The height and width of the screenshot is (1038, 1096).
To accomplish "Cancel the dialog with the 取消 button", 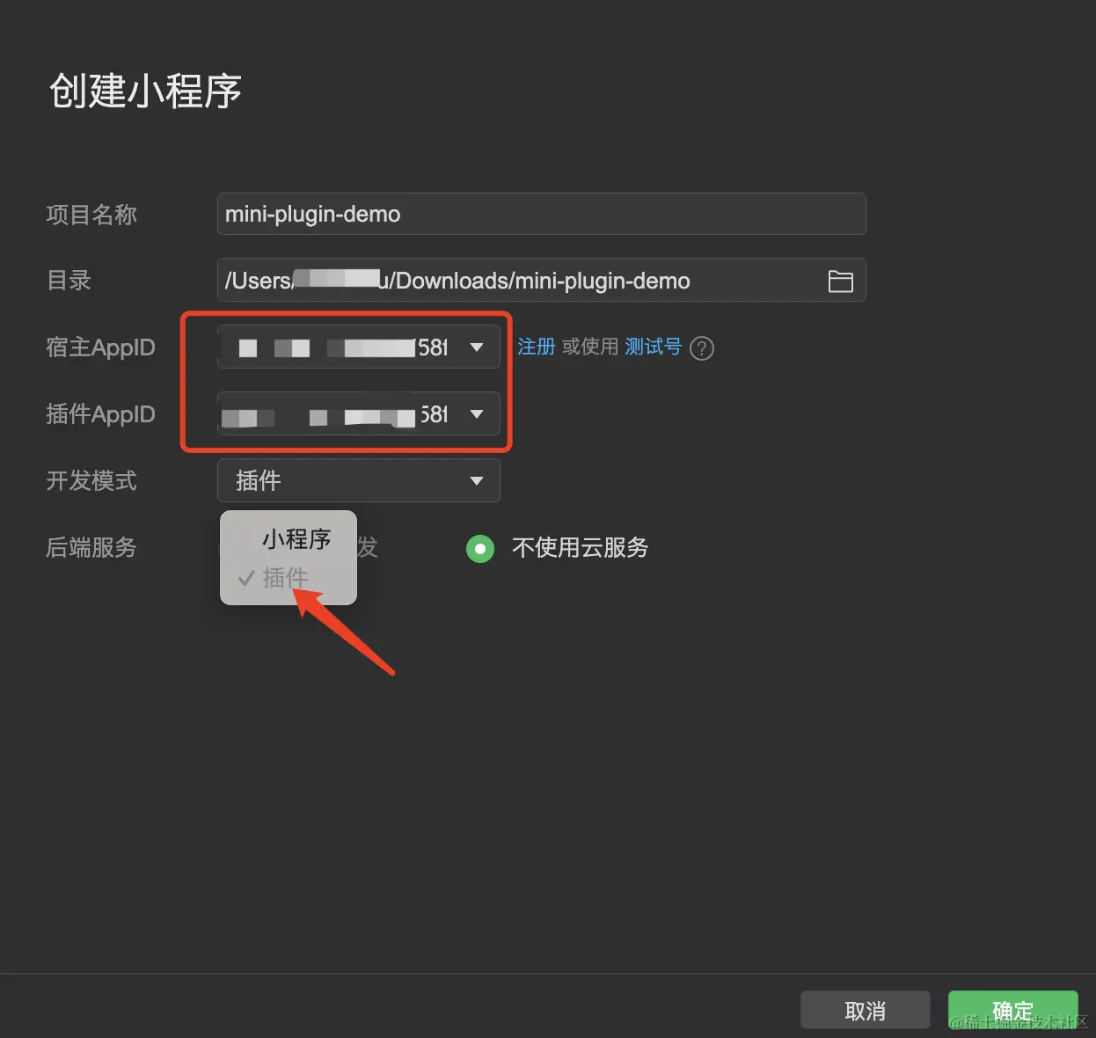I will [865, 1010].
